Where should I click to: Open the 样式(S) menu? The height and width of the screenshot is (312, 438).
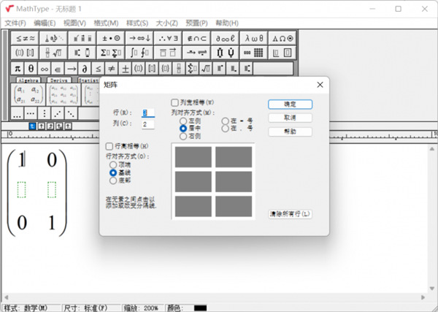pos(137,23)
